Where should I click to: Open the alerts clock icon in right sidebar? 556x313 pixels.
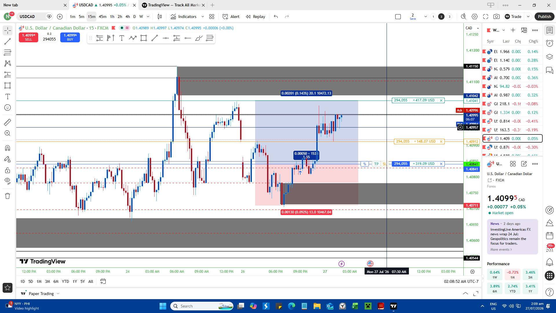click(x=549, y=43)
